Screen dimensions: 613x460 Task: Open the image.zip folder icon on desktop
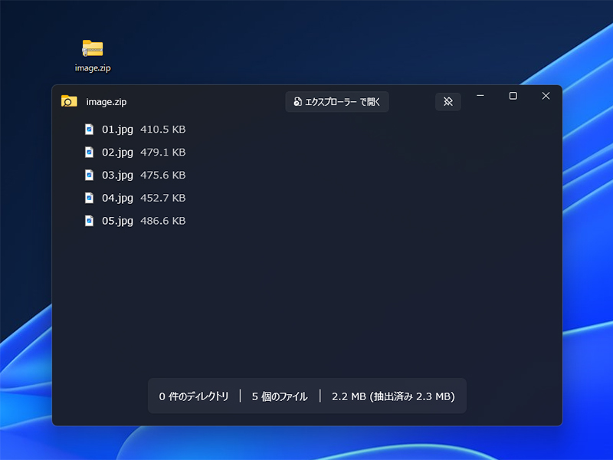tap(94, 48)
